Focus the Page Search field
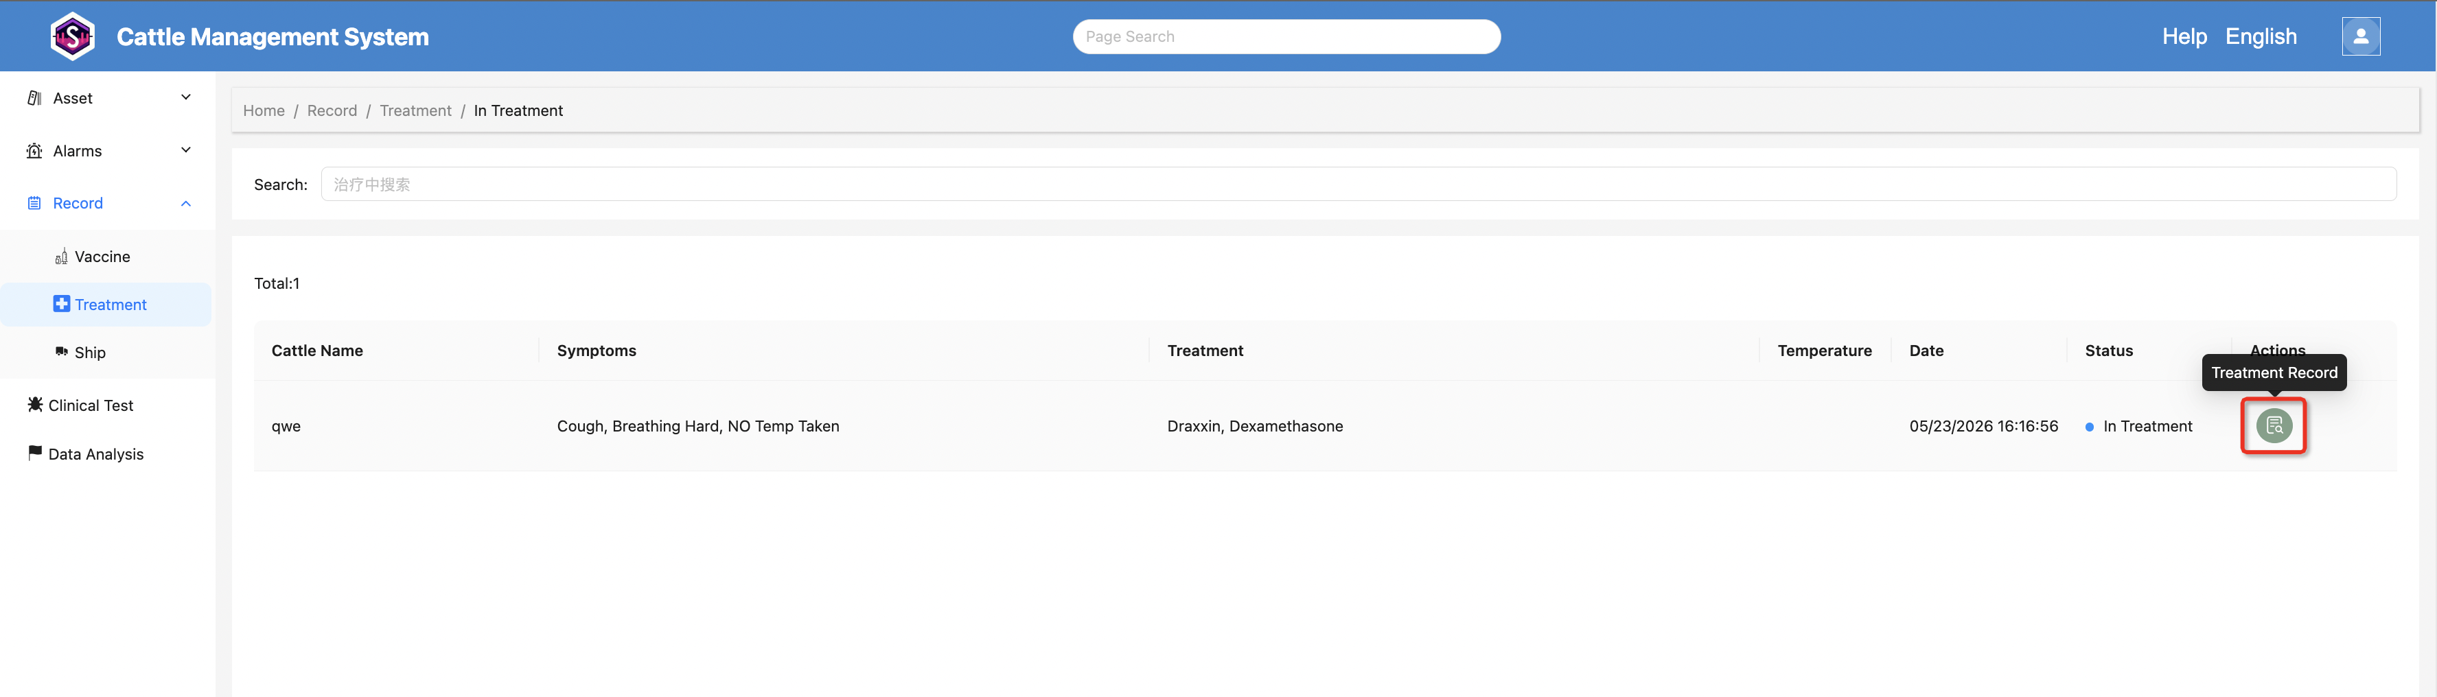Screen dimensions: 2437x697 (x=1286, y=36)
